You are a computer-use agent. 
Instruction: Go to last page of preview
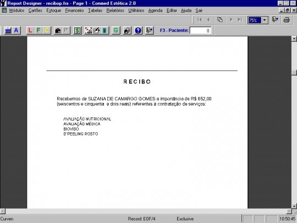(x=240, y=20)
